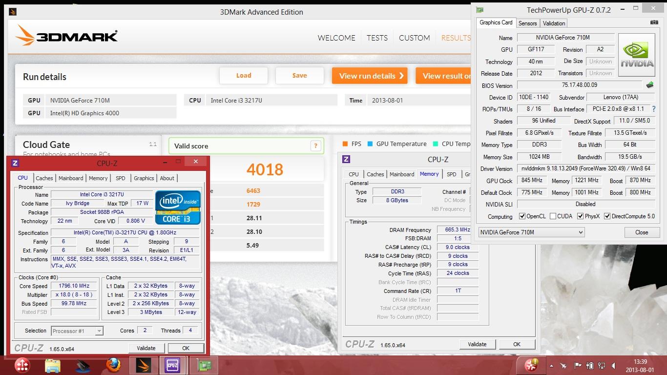Take GPU-Z screenshot with camera icon
The height and width of the screenshot is (375, 667).
pyautogui.click(x=654, y=22)
